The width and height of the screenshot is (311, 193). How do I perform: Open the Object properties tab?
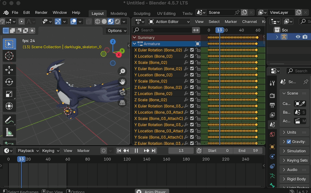pyautogui.click(x=272, y=147)
